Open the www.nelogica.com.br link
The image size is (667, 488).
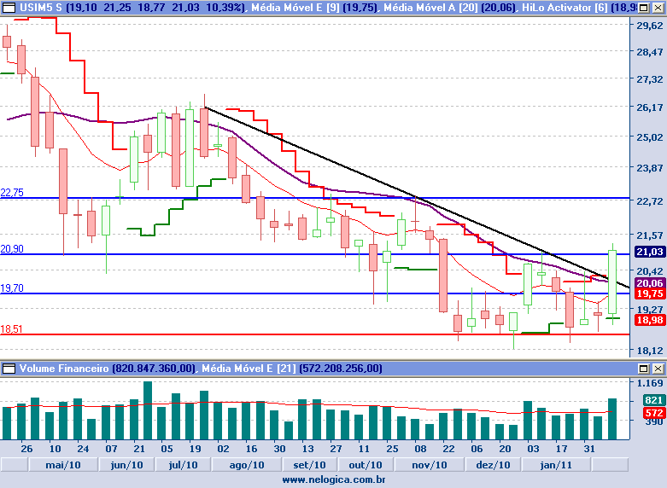333,480
